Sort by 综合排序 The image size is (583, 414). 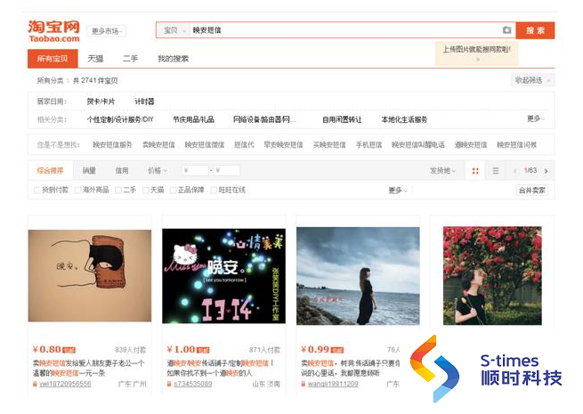coord(50,171)
